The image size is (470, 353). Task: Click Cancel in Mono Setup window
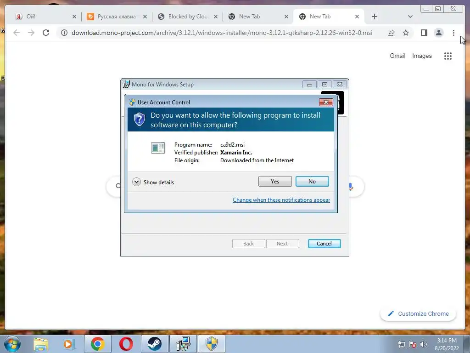(x=324, y=244)
